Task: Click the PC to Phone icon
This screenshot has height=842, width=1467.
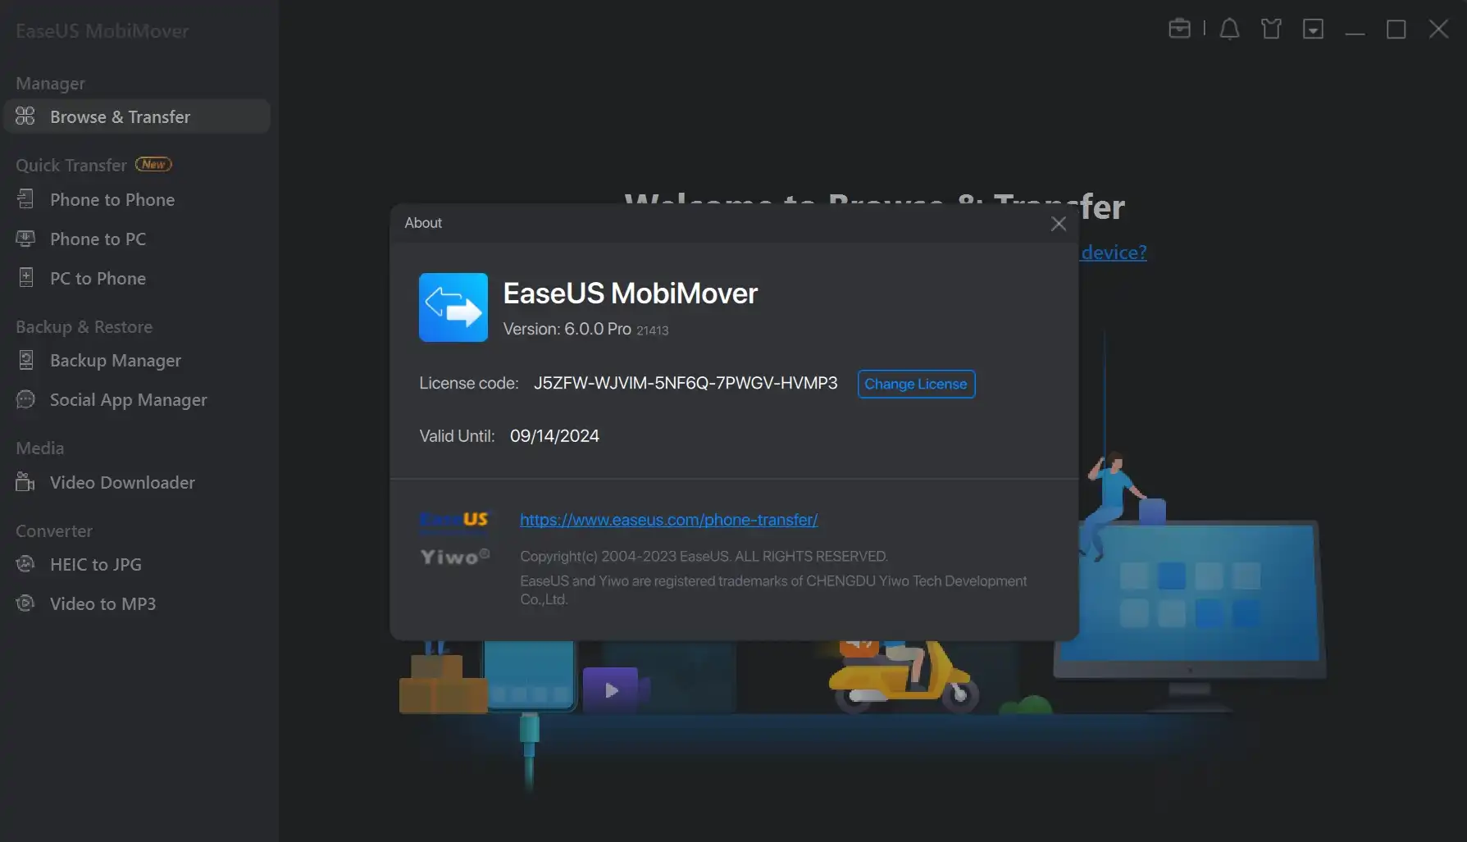Action: (26, 278)
